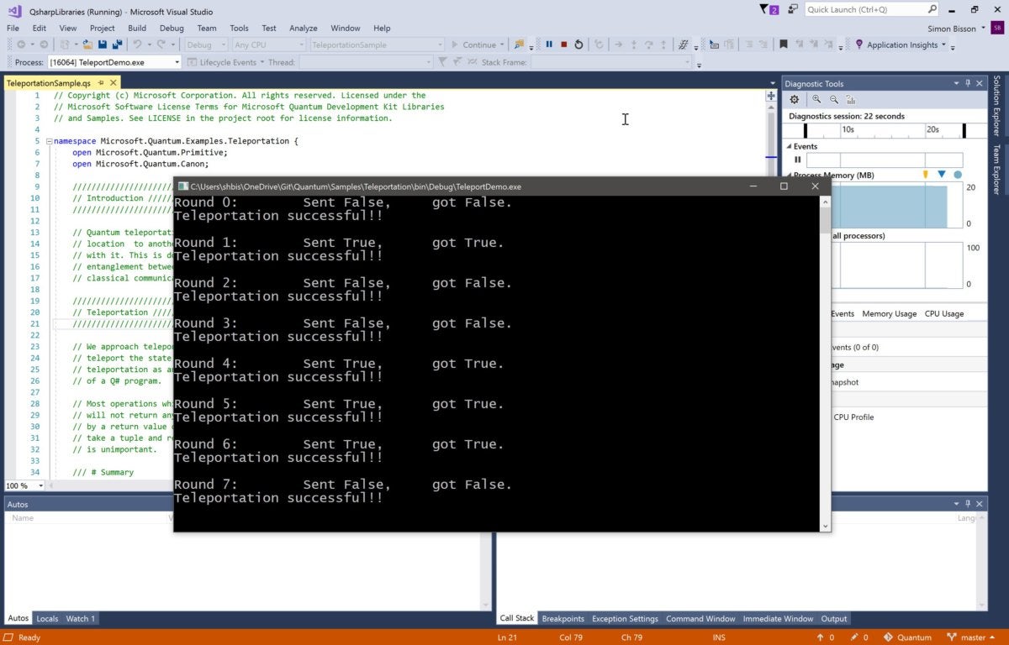Click the Quick Launch search magnifier
Image resolution: width=1009 pixels, height=645 pixels.
[932, 9]
